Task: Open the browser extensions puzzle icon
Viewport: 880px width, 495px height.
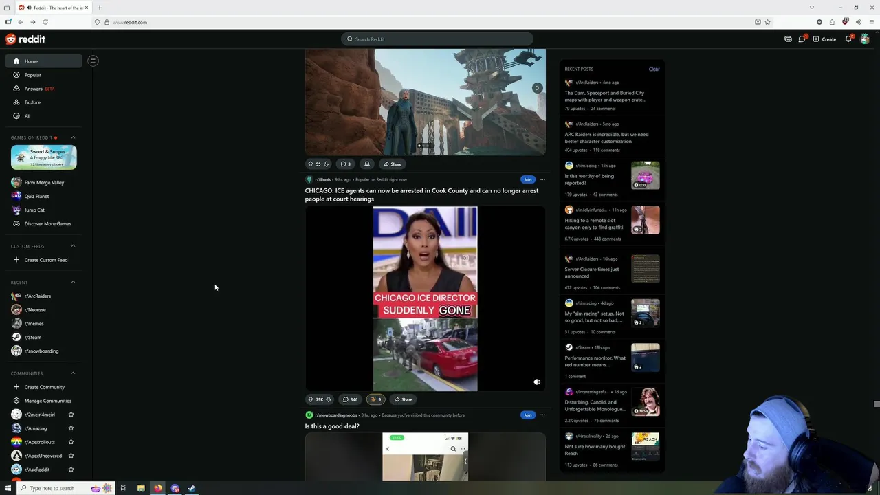Action: point(832,22)
